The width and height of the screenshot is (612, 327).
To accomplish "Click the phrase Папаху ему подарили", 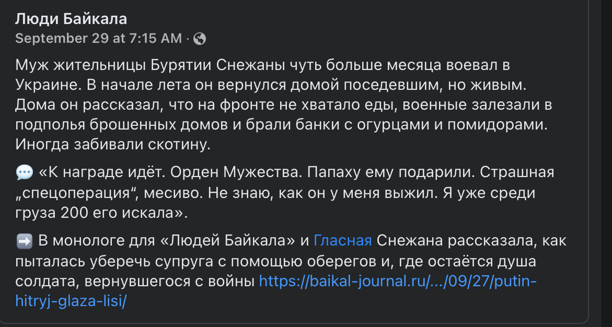I will [x=390, y=172].
